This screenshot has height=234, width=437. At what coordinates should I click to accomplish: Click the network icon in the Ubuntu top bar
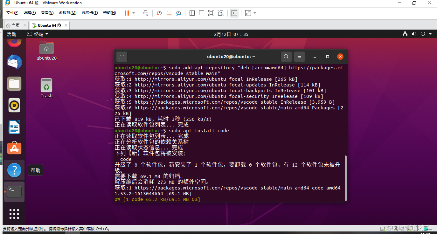[405, 34]
